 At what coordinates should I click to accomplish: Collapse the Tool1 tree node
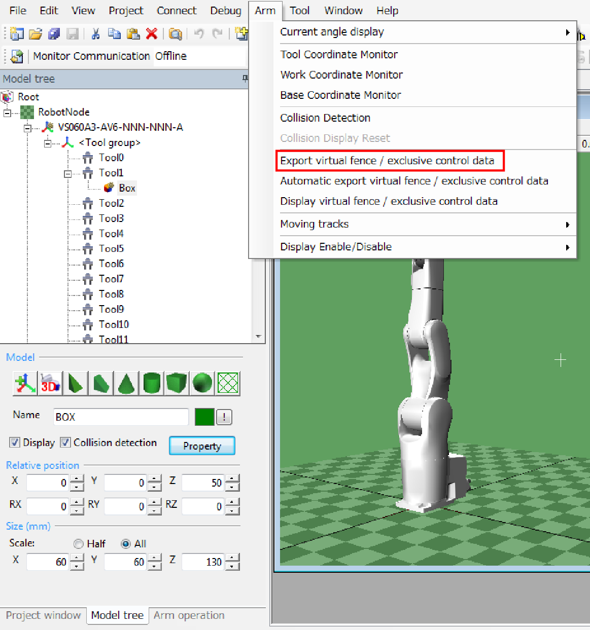pos(67,173)
